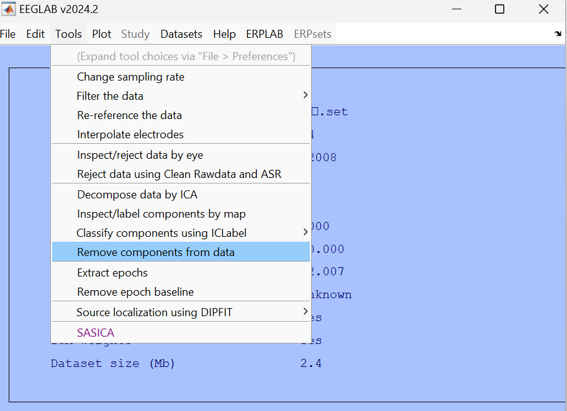Select Source localization using DIPFIT

181,312
